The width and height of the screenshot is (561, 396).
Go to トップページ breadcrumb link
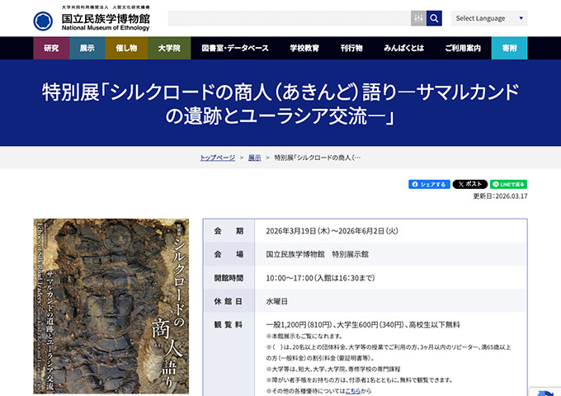(x=218, y=158)
